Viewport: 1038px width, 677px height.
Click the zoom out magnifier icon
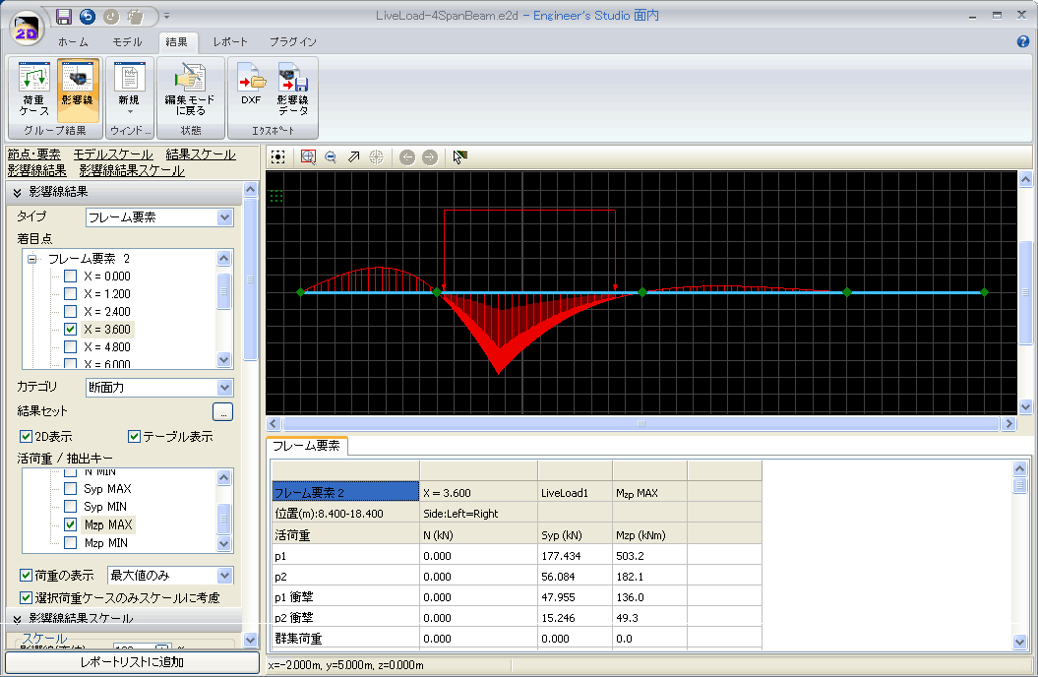(x=331, y=156)
